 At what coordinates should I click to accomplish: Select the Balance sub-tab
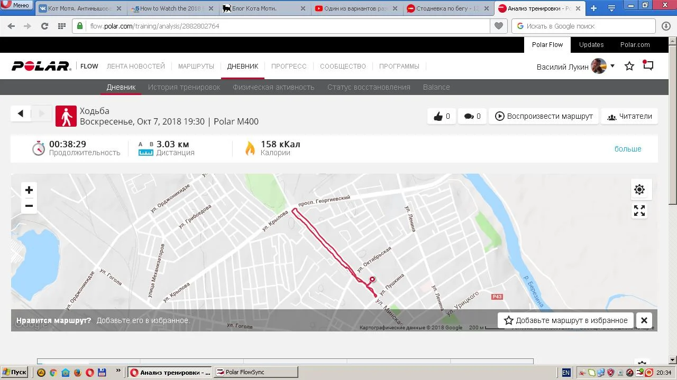(436, 87)
